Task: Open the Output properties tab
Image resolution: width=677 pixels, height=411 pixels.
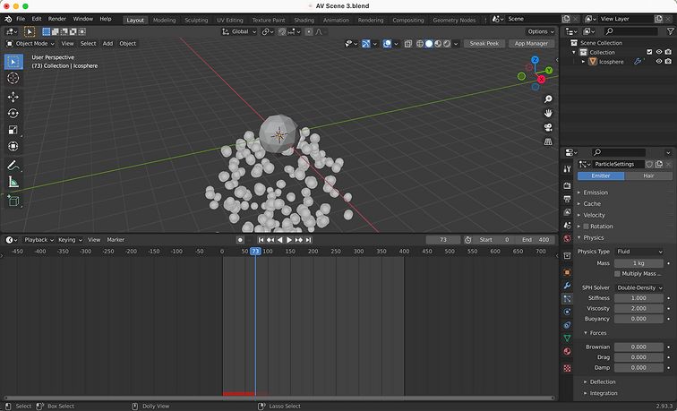Action: [x=568, y=199]
